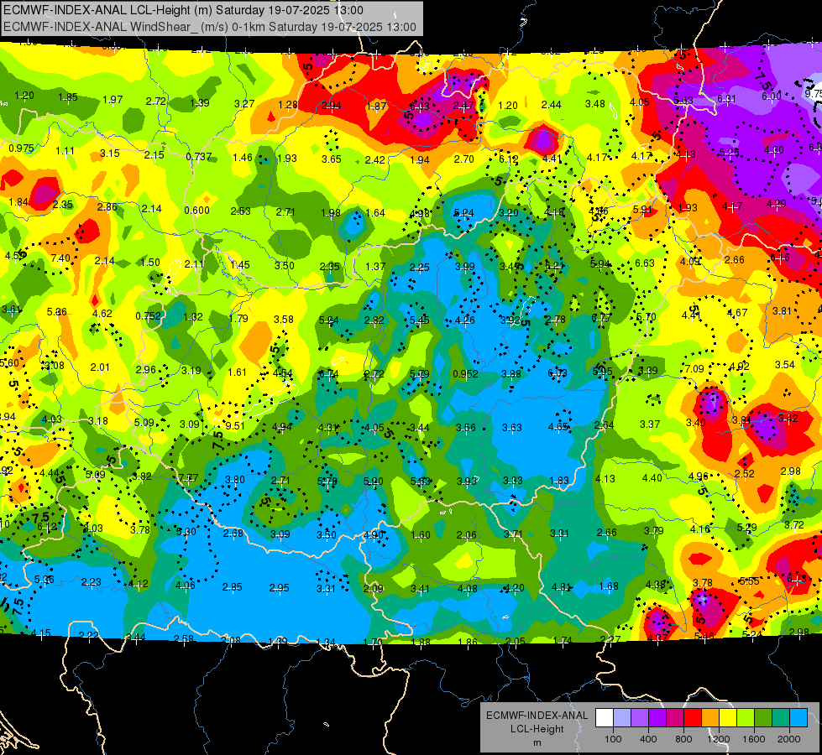
Task: Click the wind shear value 5.91
Action: click(642, 209)
